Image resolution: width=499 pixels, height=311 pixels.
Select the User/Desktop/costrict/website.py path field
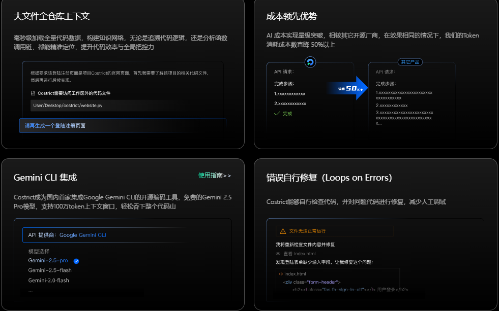click(111, 106)
